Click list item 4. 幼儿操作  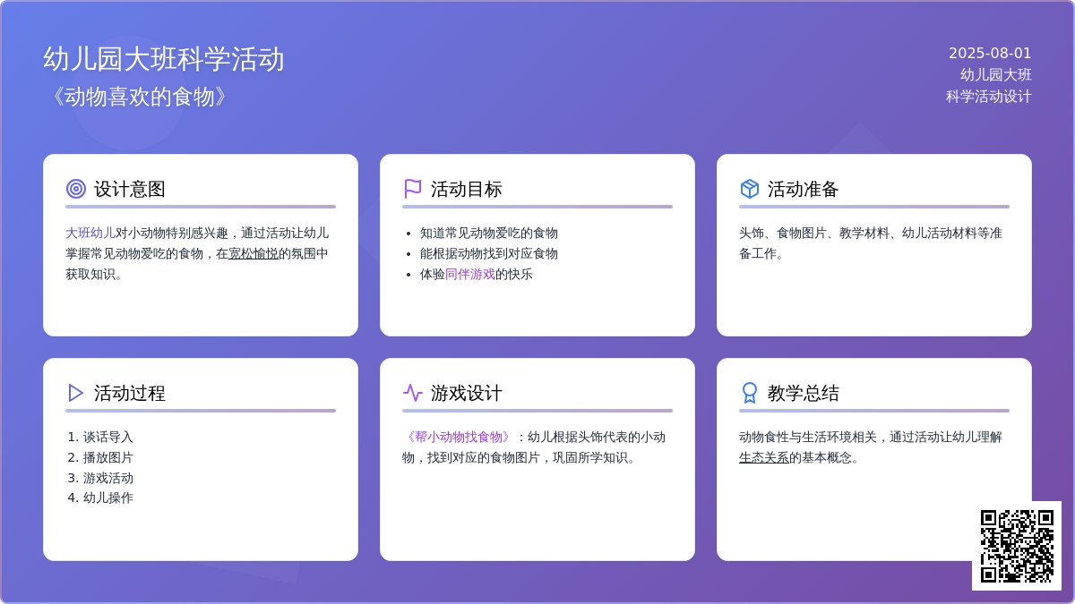[x=100, y=498]
